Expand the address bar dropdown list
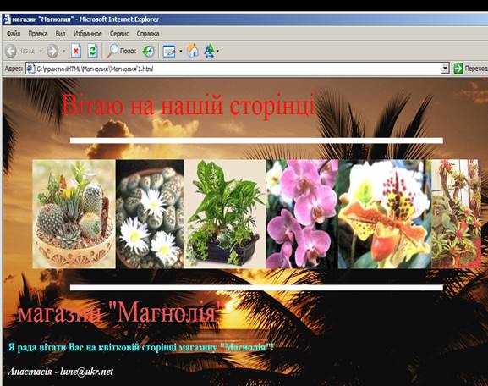This screenshot has width=488, height=386. 446,69
